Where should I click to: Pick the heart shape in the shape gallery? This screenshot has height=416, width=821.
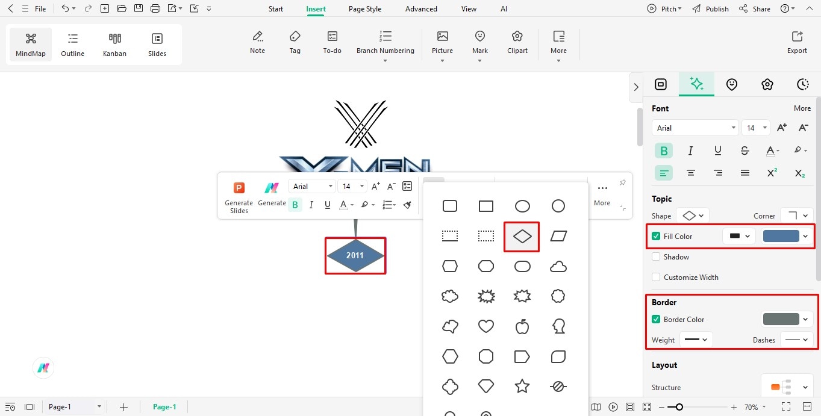486,326
